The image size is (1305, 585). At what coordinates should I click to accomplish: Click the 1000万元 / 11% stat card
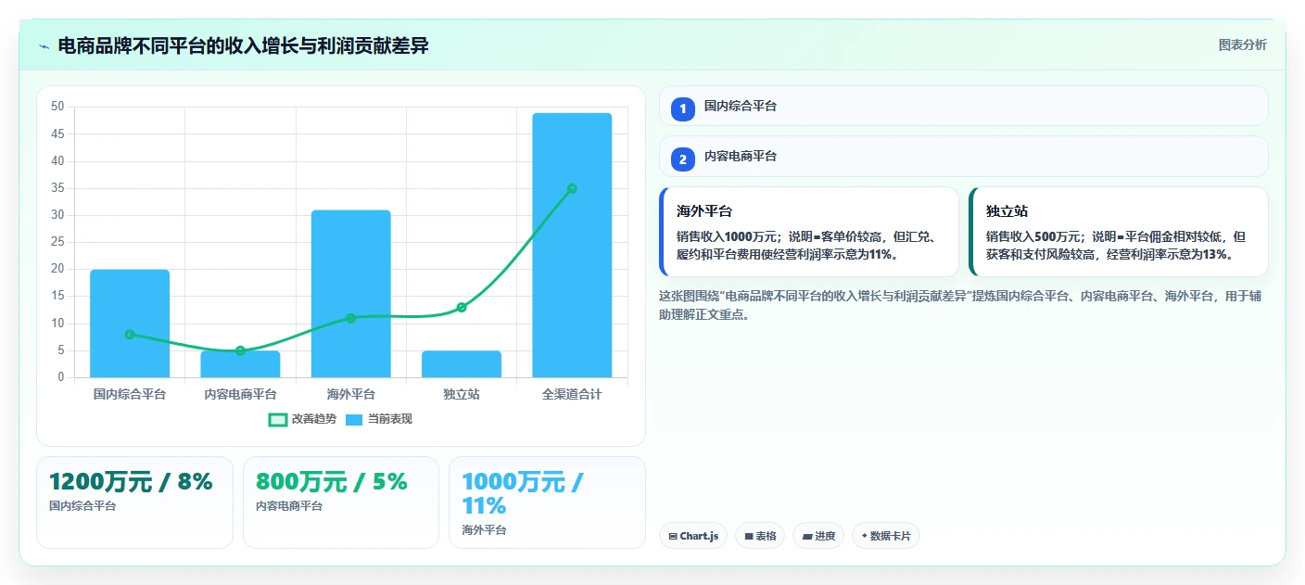tap(547, 502)
